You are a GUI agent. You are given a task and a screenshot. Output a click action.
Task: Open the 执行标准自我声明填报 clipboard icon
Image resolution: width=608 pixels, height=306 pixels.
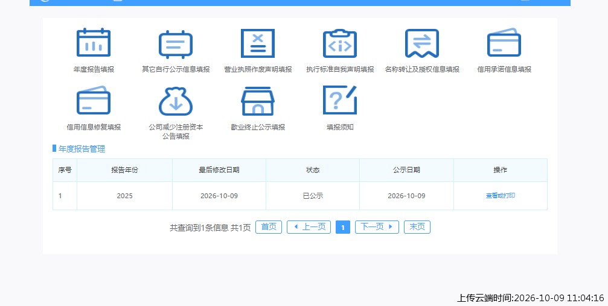(340, 43)
